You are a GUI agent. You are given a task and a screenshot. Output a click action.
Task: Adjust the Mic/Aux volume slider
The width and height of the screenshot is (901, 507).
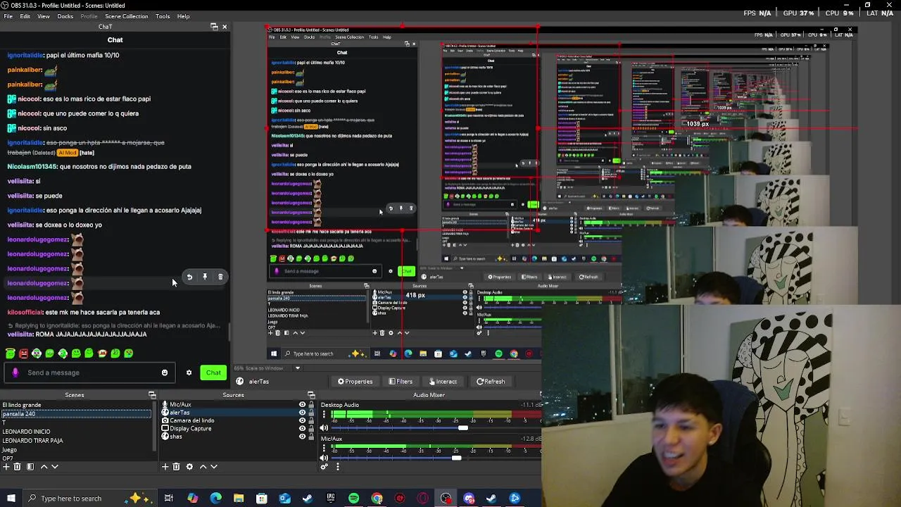click(456, 458)
